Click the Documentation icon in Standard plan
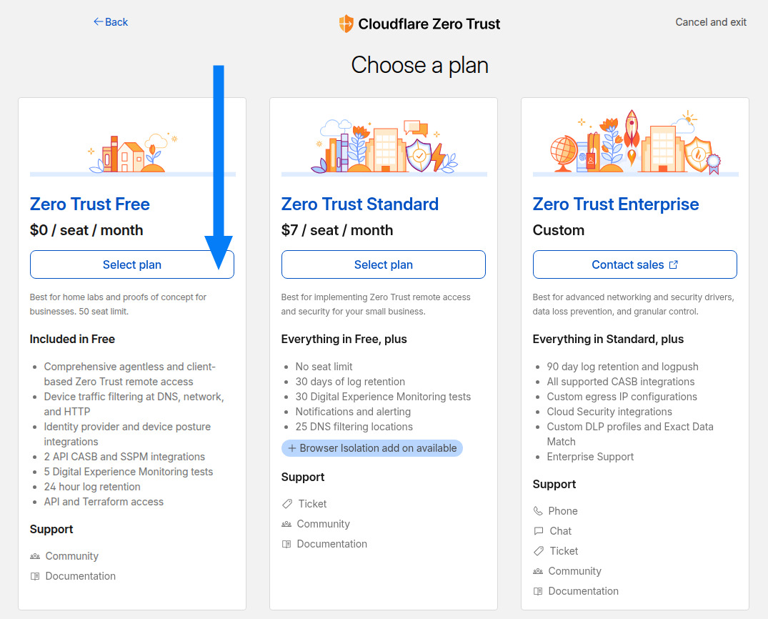Screen dimensions: 768x619 point(286,544)
